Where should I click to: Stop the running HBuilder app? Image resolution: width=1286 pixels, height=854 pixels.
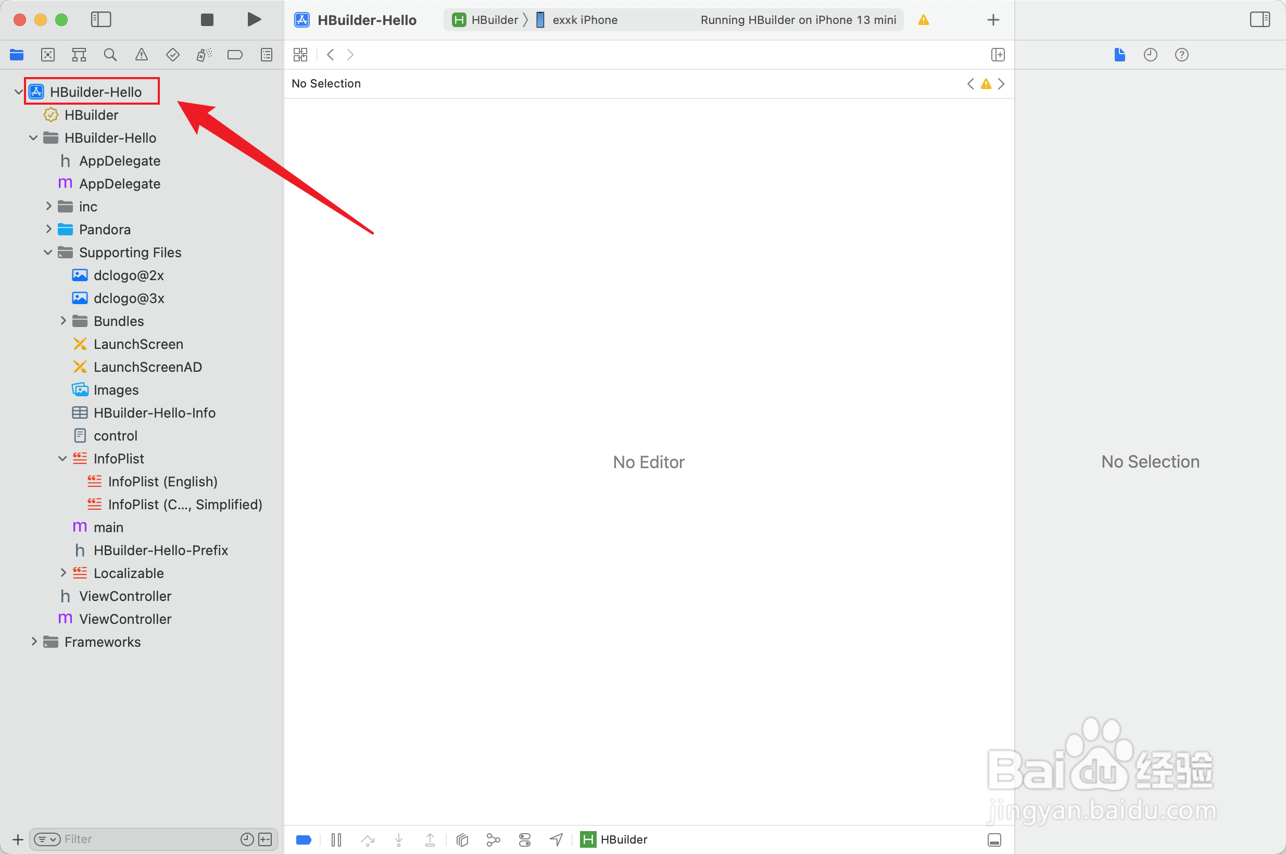[207, 20]
